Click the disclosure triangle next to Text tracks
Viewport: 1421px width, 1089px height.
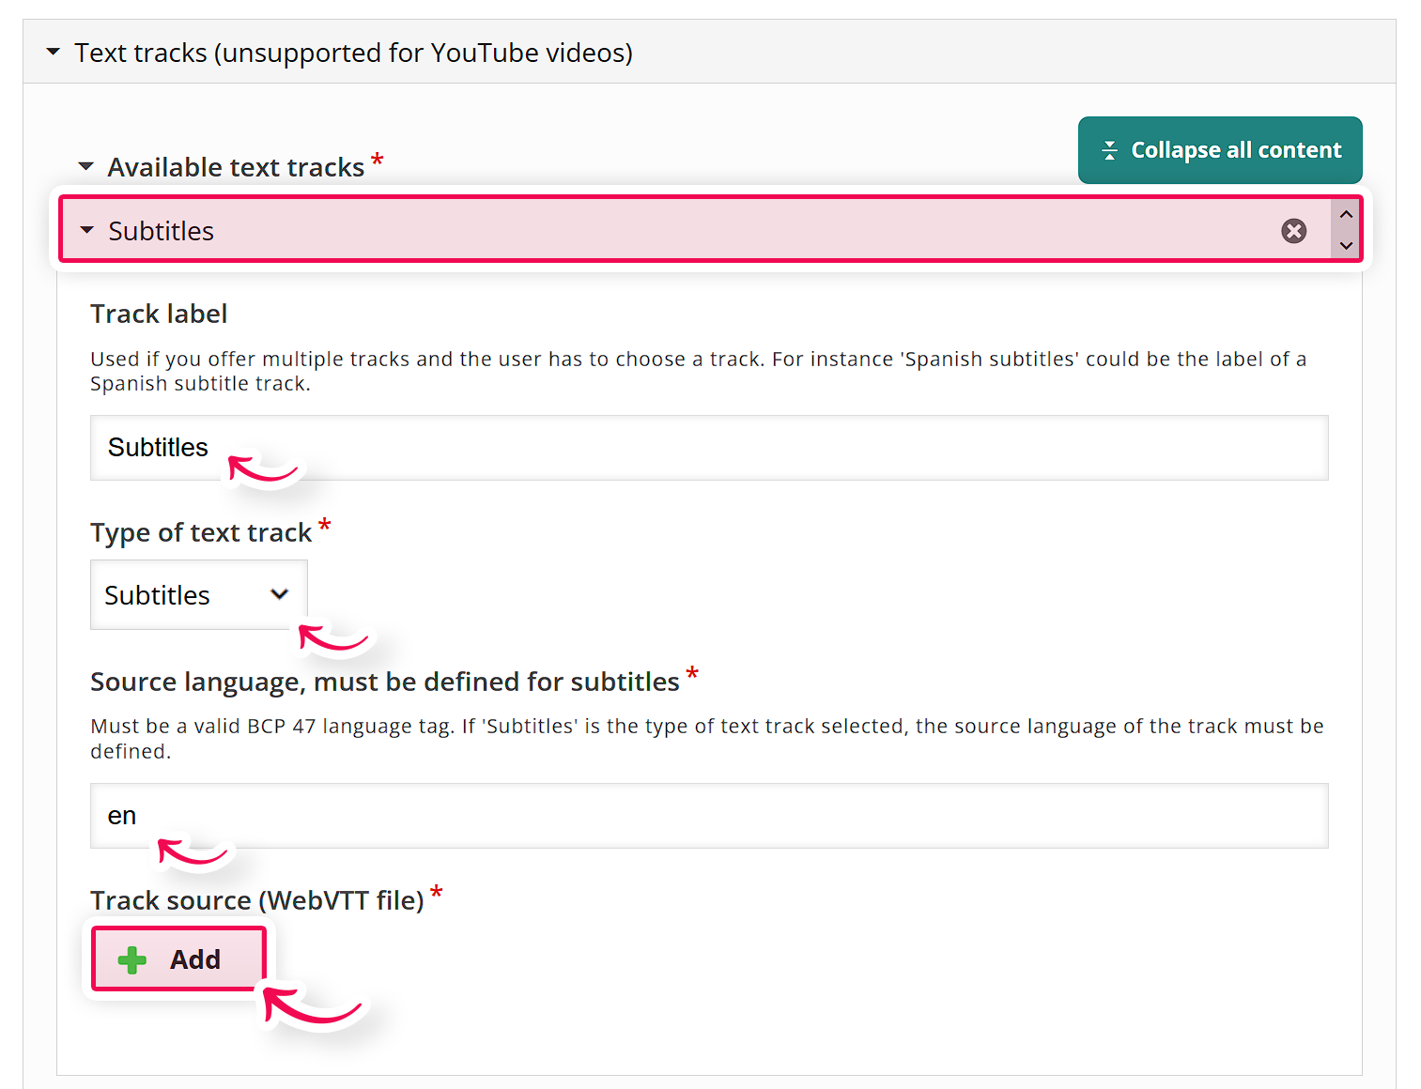coord(53,53)
